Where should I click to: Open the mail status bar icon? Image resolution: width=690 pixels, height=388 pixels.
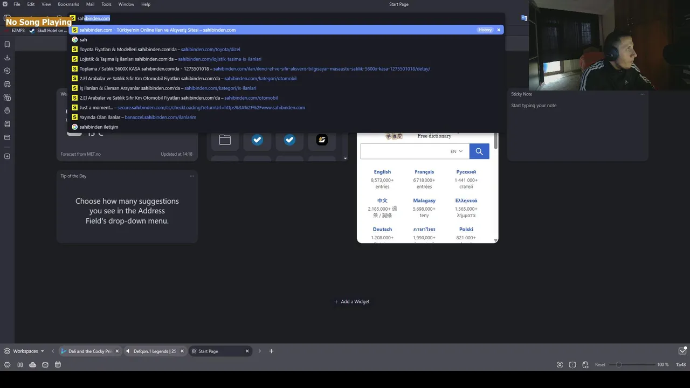45,365
